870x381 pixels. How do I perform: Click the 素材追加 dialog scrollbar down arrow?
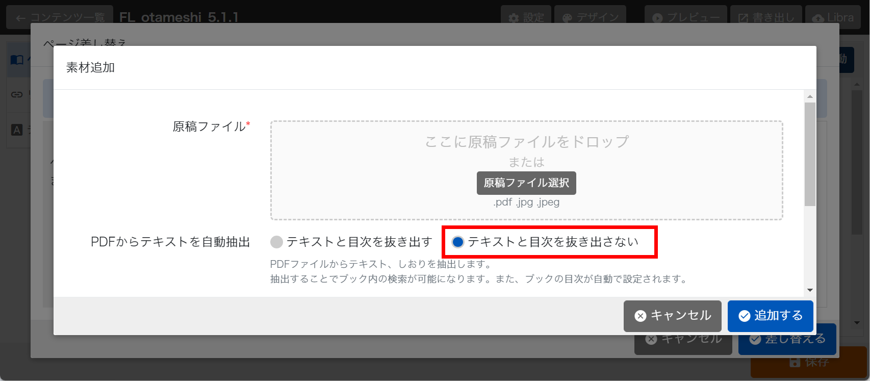pyautogui.click(x=810, y=290)
